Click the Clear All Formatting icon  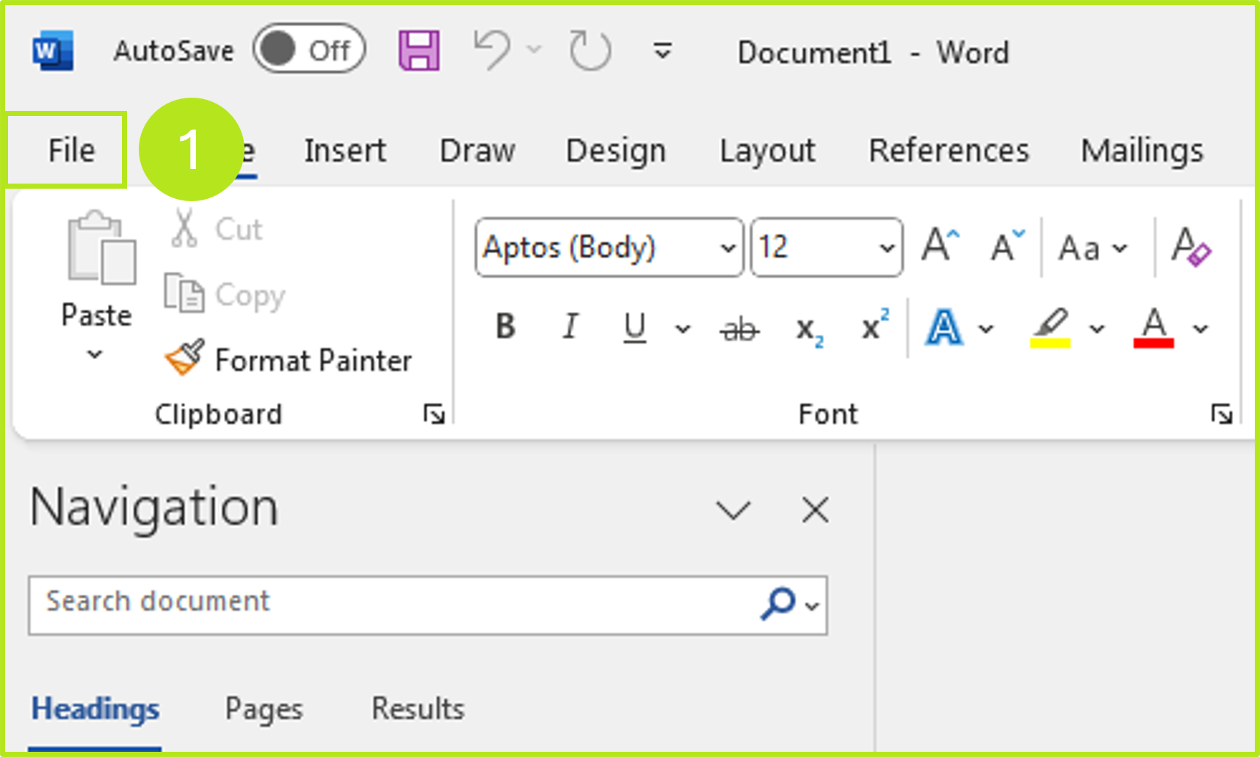(x=1190, y=247)
